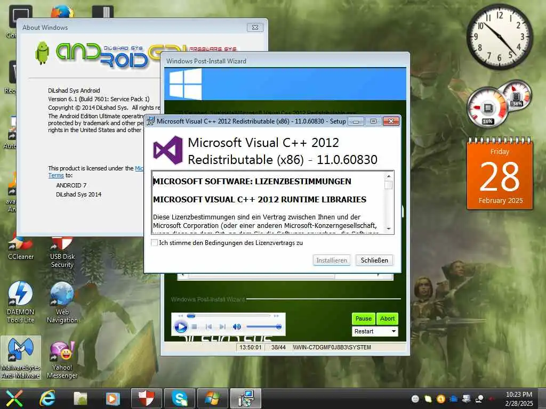546x409 pixels.
Task: Click the media player seek bar
Action: [229, 316]
